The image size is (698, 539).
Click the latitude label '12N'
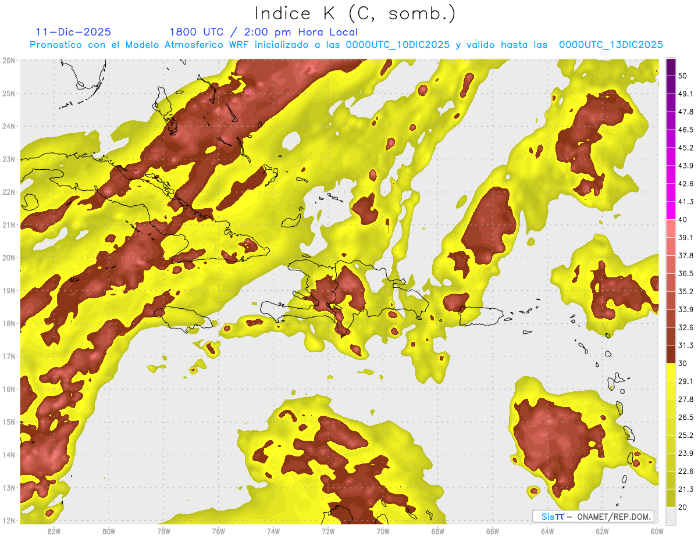pyautogui.click(x=9, y=521)
